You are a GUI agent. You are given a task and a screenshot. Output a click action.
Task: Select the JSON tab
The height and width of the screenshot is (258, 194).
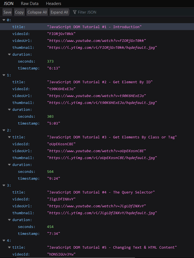click(x=9, y=4)
